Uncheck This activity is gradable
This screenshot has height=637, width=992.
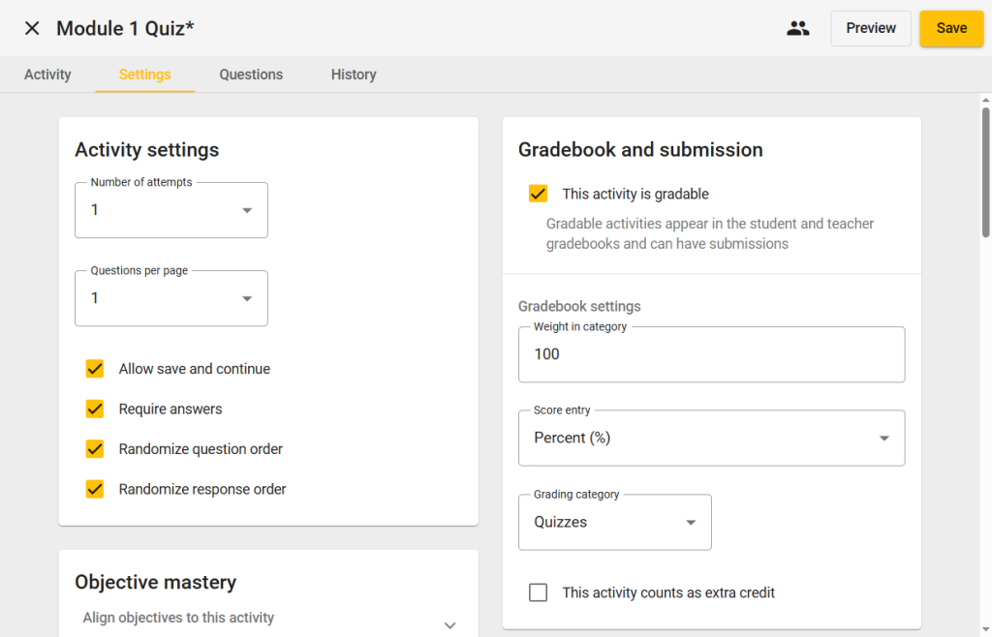coord(539,194)
